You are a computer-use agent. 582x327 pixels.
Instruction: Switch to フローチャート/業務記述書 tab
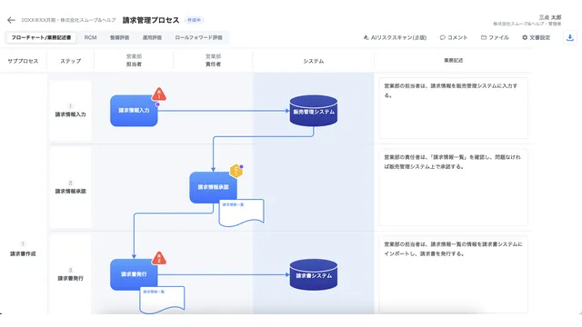click(x=41, y=37)
